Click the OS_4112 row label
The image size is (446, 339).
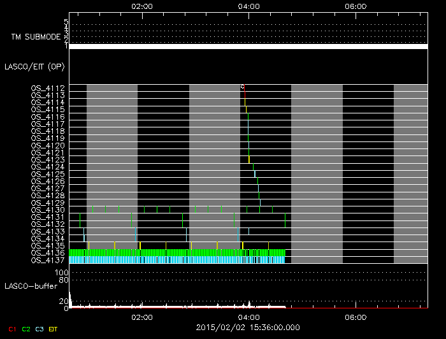pyautogui.click(x=48, y=89)
